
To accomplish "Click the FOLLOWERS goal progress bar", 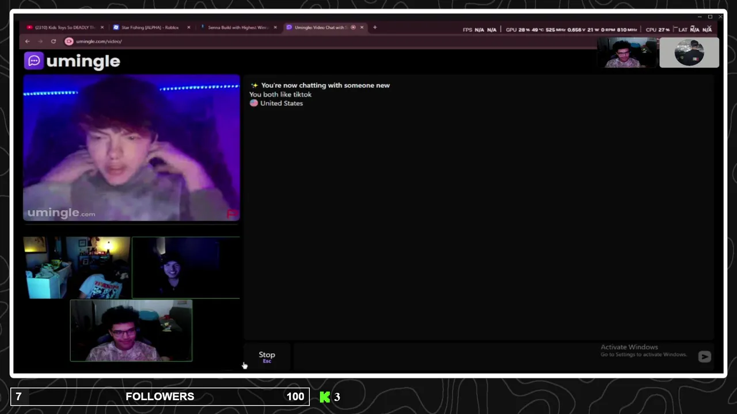I will tap(160, 397).
